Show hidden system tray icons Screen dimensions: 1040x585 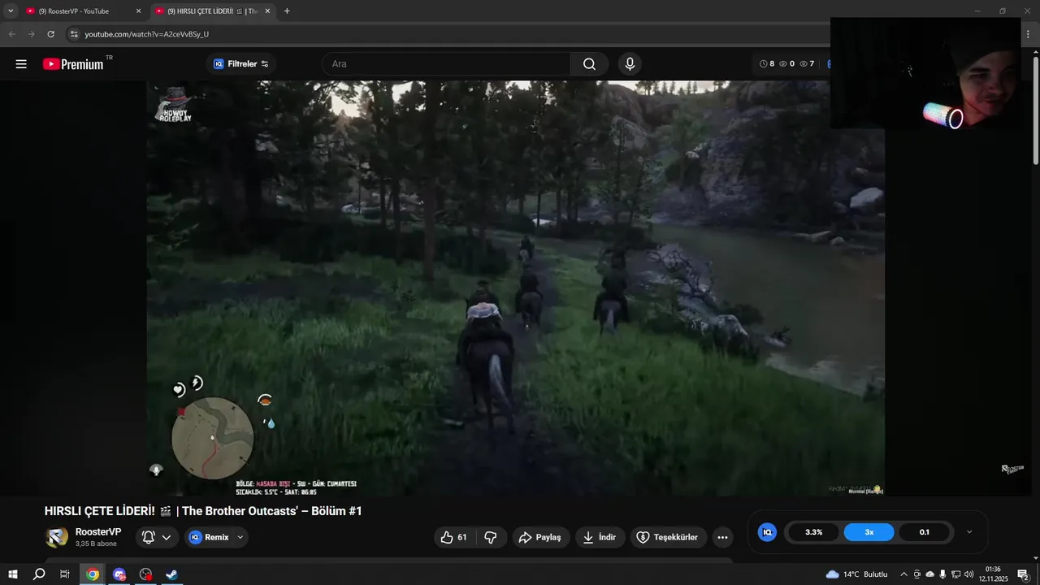(x=903, y=574)
